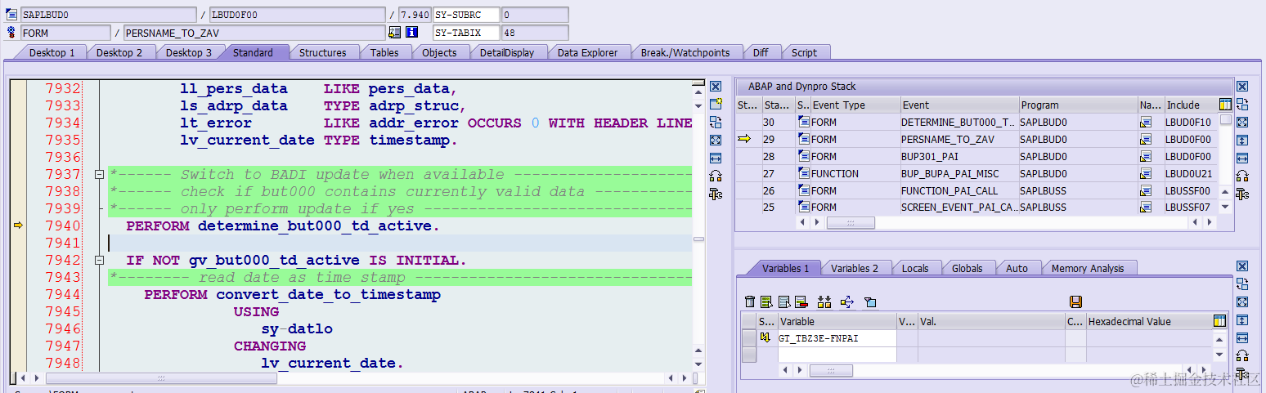Switch to Variables 2 tab
The image size is (1266, 393).
(x=855, y=268)
